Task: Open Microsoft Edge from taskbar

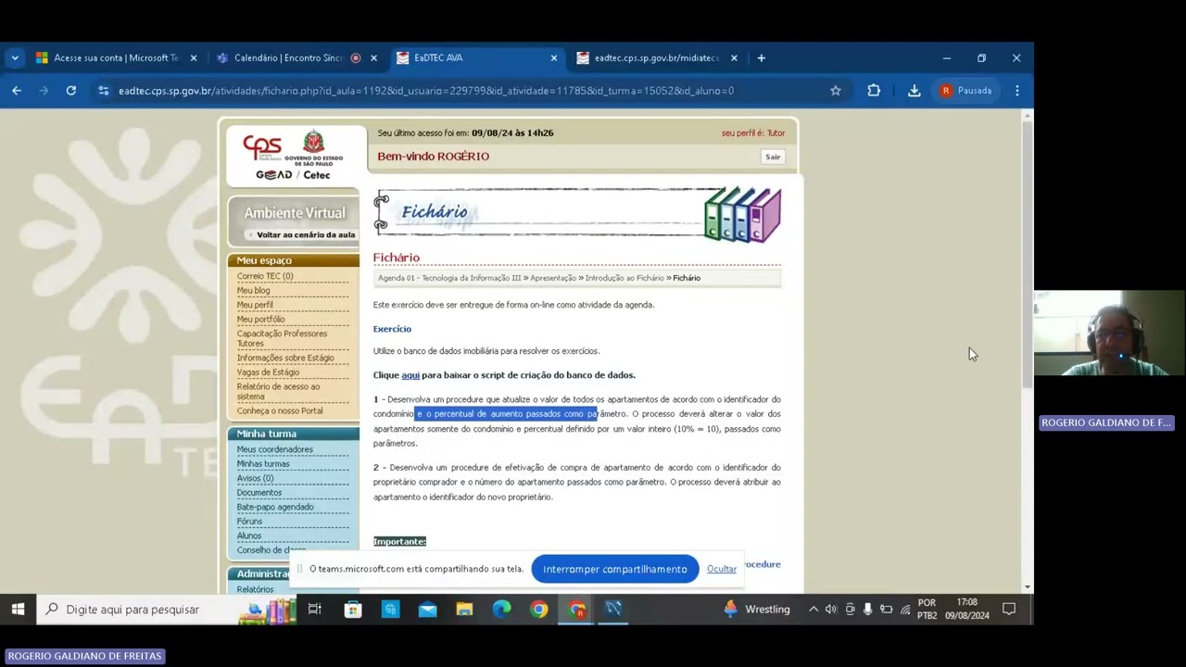Action: point(501,609)
